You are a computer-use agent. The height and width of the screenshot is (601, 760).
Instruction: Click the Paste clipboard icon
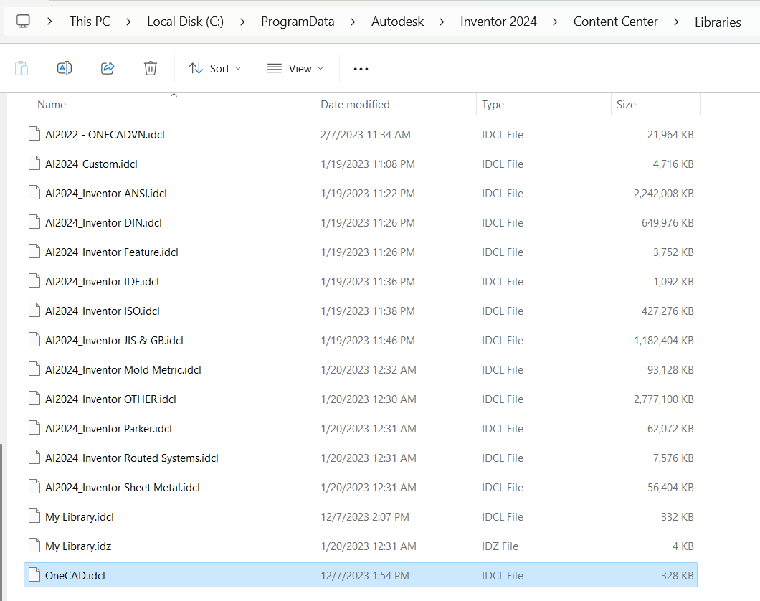pyautogui.click(x=22, y=69)
